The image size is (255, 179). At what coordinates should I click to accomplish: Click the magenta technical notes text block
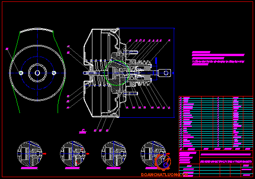pyautogui.click(x=218, y=58)
